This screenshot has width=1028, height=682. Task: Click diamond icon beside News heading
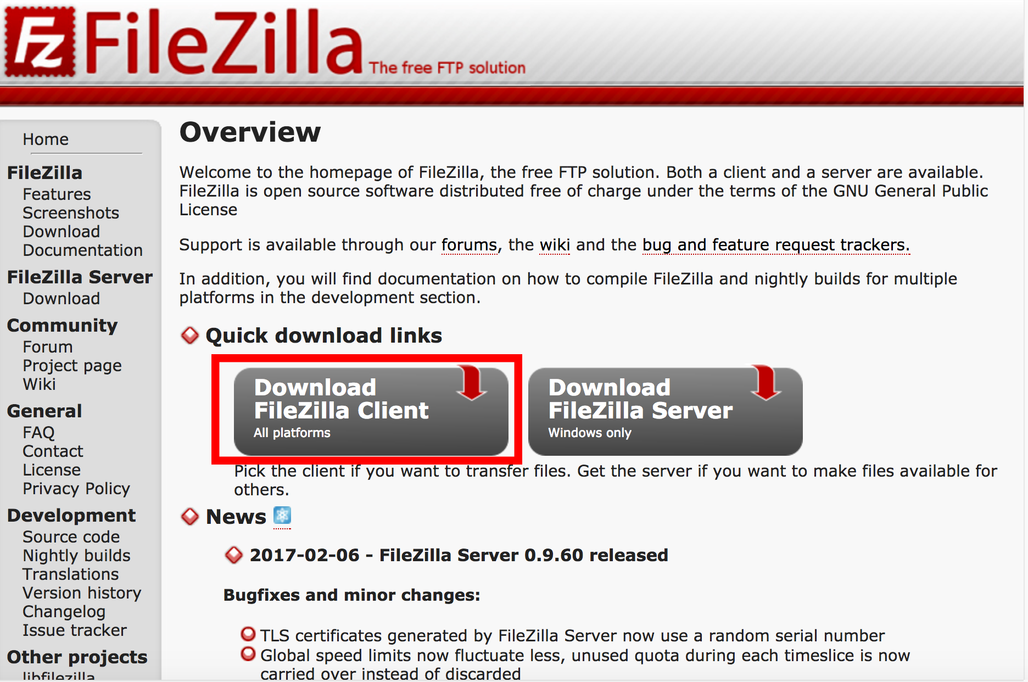point(190,516)
